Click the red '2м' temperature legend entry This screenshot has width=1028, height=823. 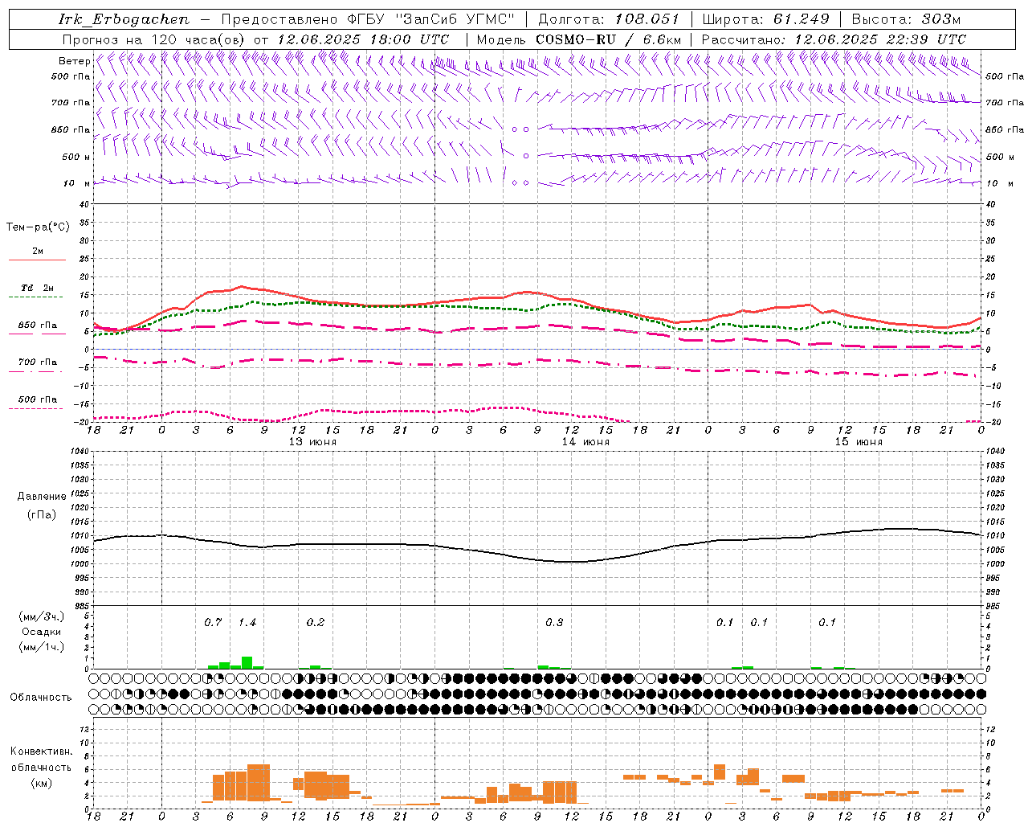point(38,255)
